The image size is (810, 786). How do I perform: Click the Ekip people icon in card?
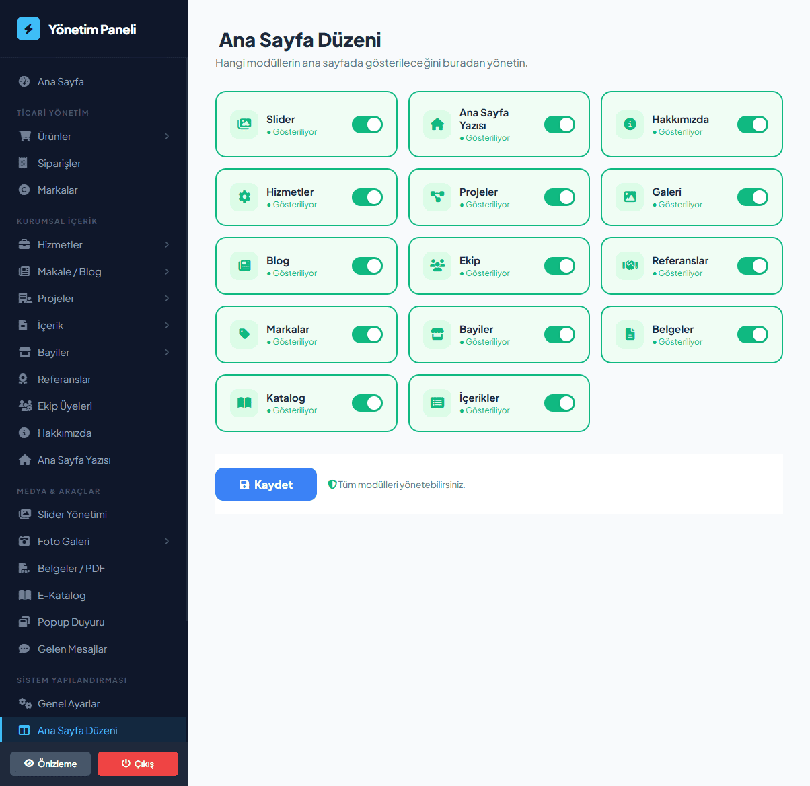[437, 266]
